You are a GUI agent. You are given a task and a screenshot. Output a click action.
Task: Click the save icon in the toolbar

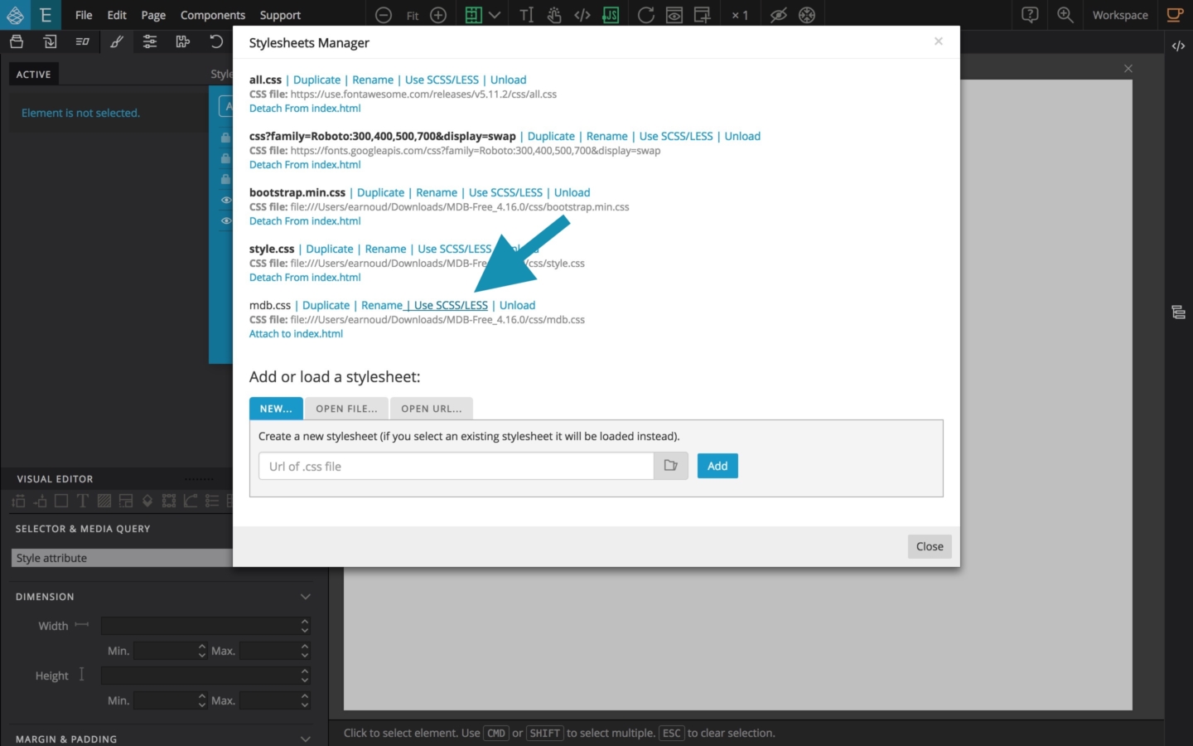coord(16,41)
